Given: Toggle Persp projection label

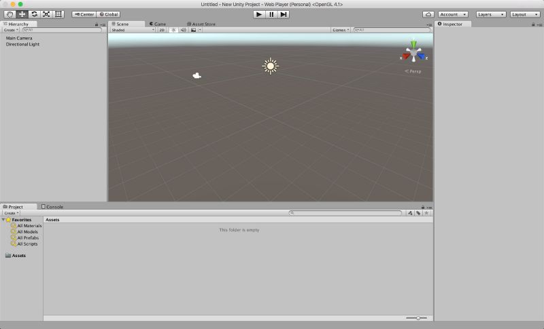Looking at the screenshot, I should point(413,71).
